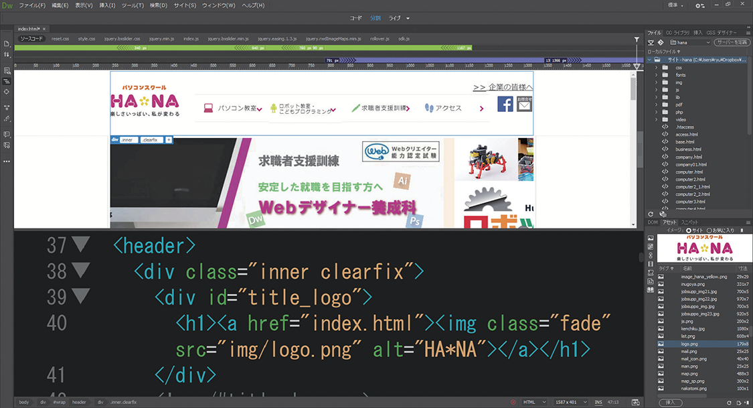Click the Connect to Remote Server icon
Viewport: 753px width, 408px height.
(x=651, y=42)
